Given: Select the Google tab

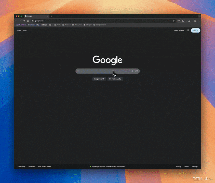Looking at the screenshot, I should [36, 16].
